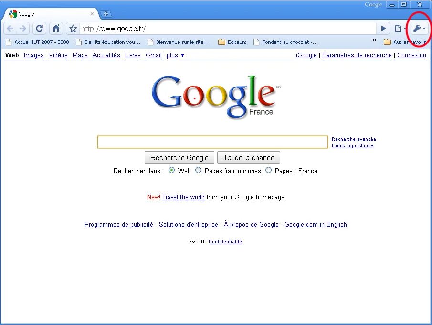Screen dimensions: 432x325
Task: Reload the page with the refresh icon
Action: click(40, 28)
